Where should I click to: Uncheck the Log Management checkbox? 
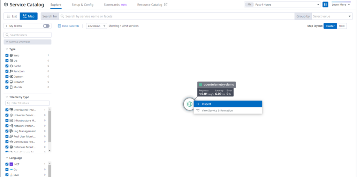coord(7,131)
